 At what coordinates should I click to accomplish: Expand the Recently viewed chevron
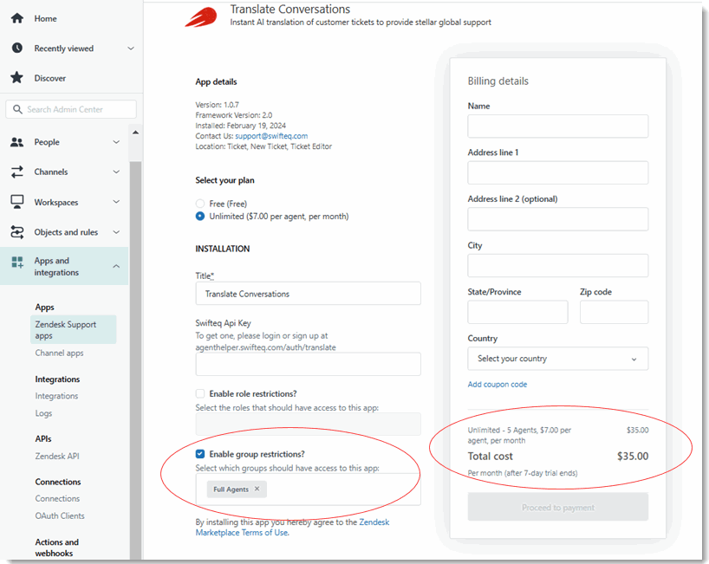tap(131, 49)
